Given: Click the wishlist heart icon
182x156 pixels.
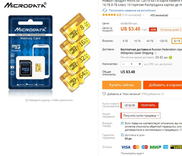Looking at the screenshot, I should click(104, 94).
